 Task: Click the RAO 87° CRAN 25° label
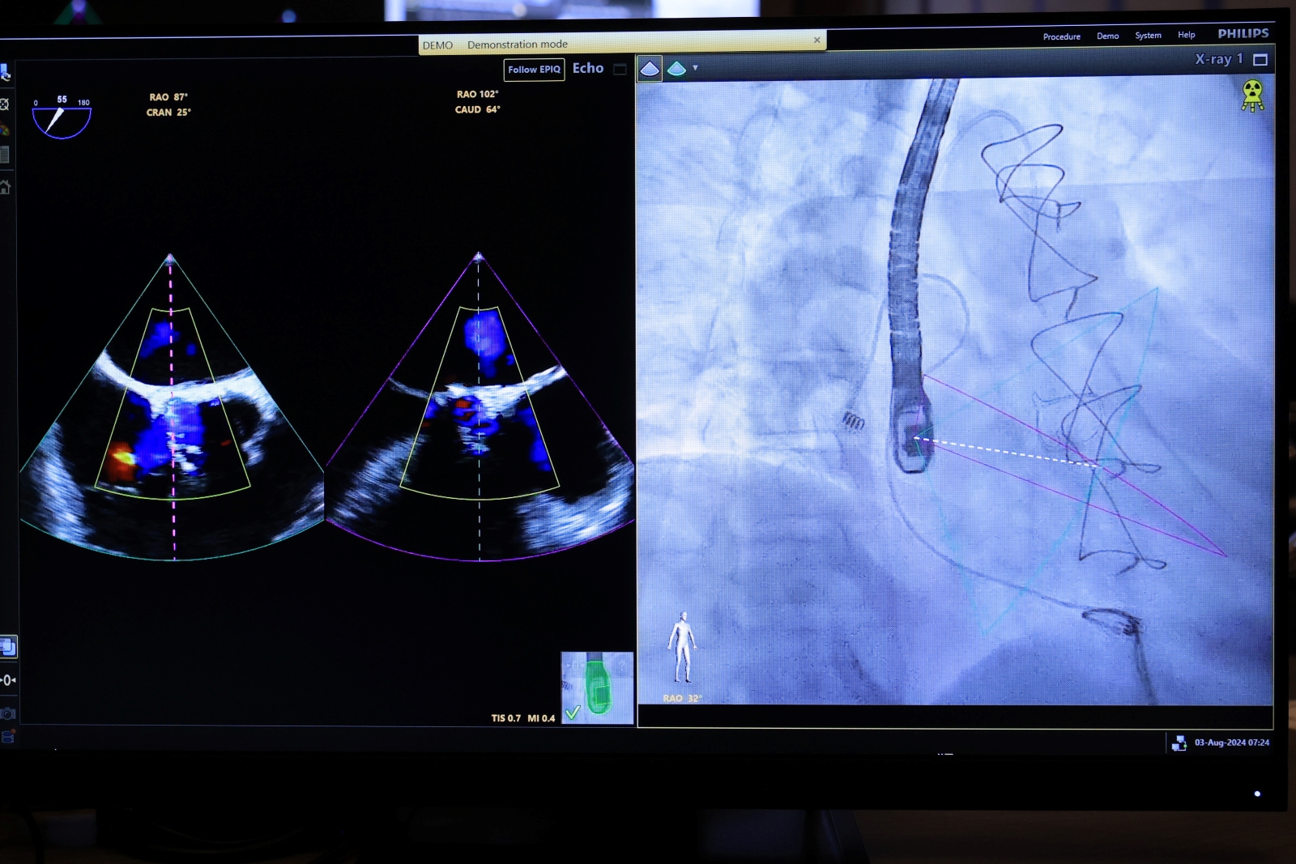tap(168, 104)
